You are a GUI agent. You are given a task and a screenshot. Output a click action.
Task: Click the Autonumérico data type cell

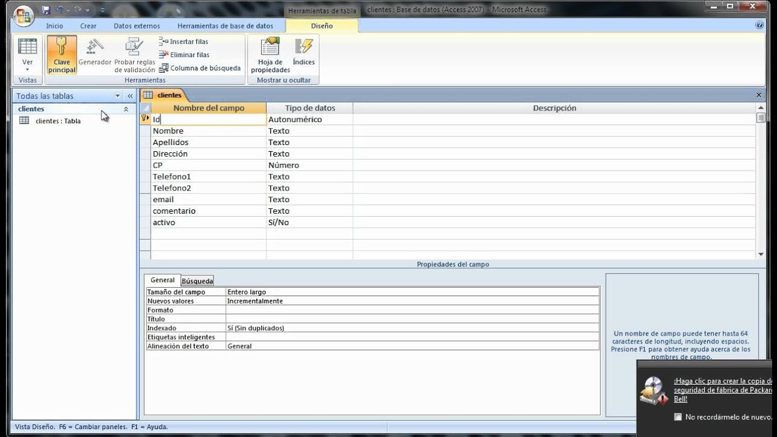(310, 120)
